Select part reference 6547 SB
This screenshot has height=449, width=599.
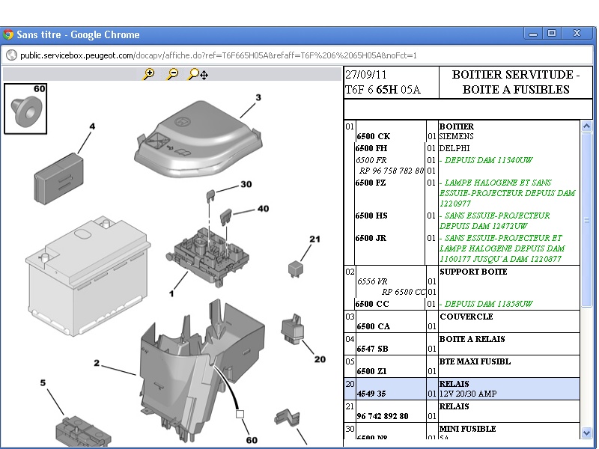click(x=372, y=349)
